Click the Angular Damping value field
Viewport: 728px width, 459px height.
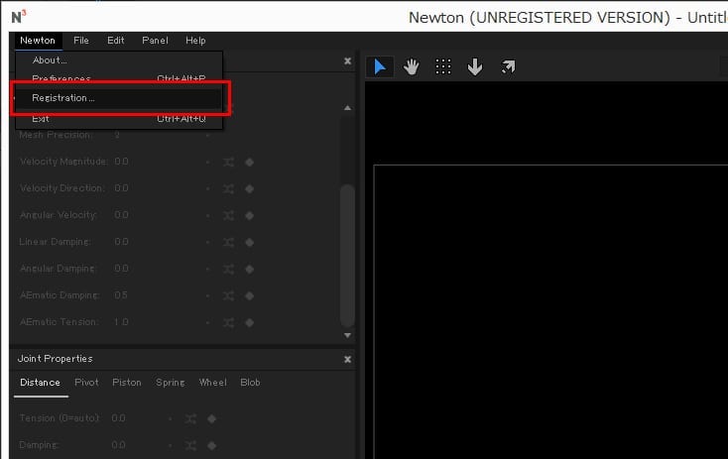coord(122,269)
